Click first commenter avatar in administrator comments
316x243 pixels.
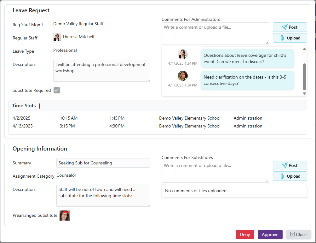(x=183, y=54)
